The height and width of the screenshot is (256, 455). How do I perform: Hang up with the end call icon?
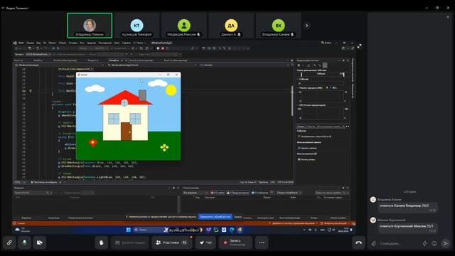(x=358, y=242)
